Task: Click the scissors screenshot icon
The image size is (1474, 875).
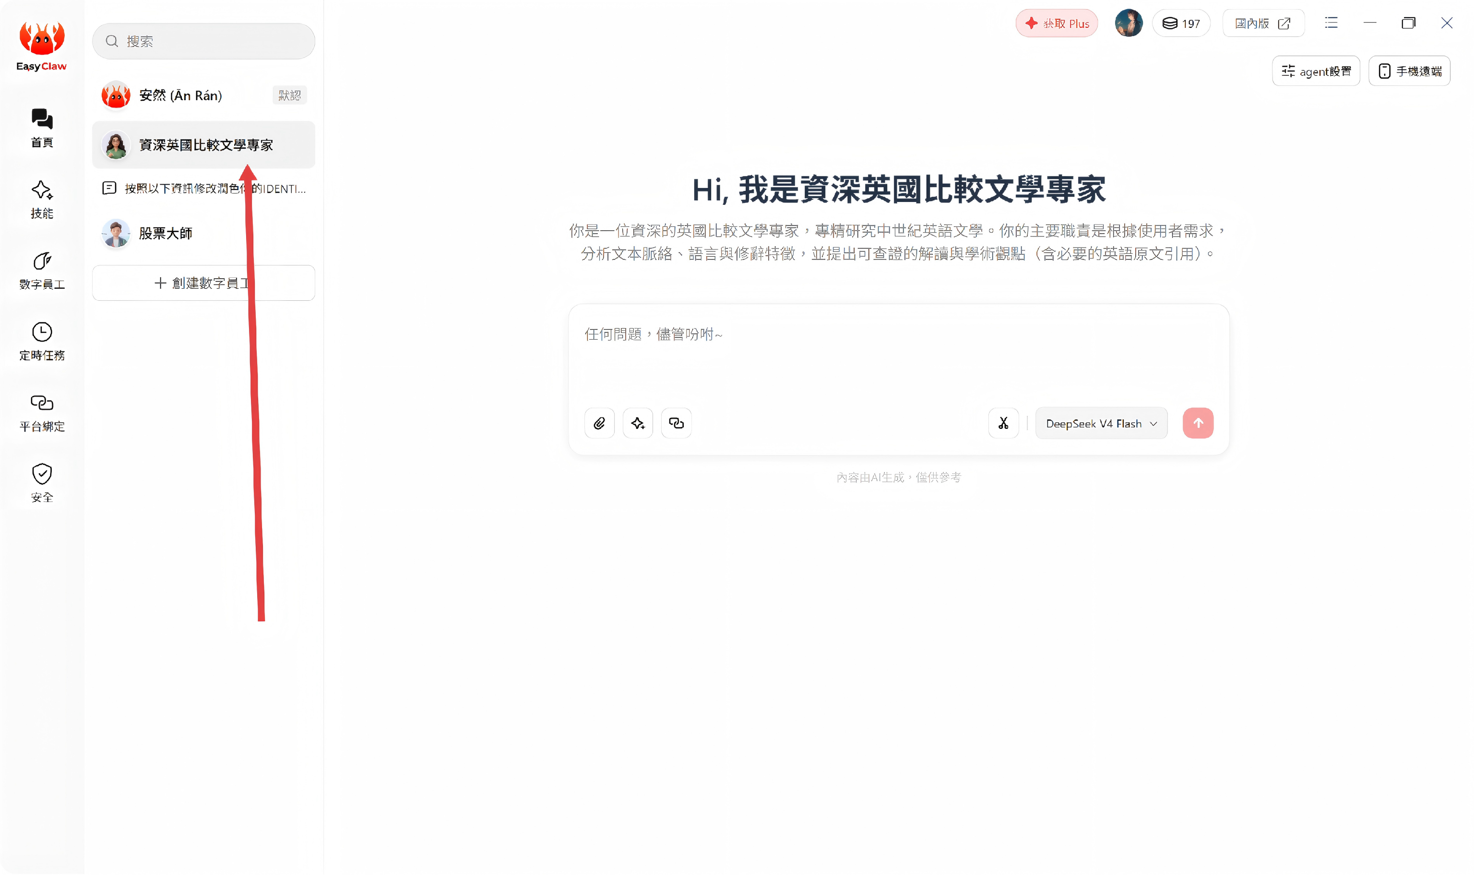Action: [x=1003, y=424]
